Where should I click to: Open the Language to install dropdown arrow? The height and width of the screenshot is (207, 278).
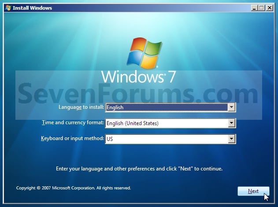[x=232, y=107]
